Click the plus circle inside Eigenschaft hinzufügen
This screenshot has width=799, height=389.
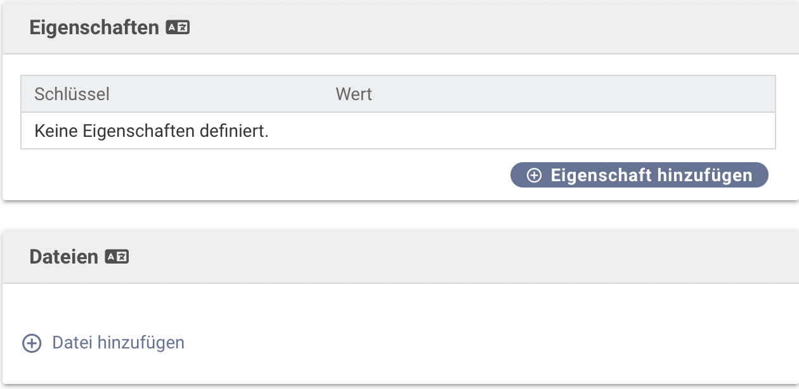tap(535, 175)
